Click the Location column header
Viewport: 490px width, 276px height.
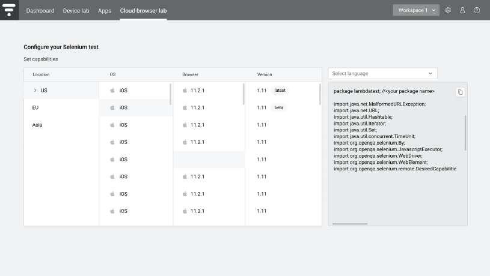click(x=41, y=74)
